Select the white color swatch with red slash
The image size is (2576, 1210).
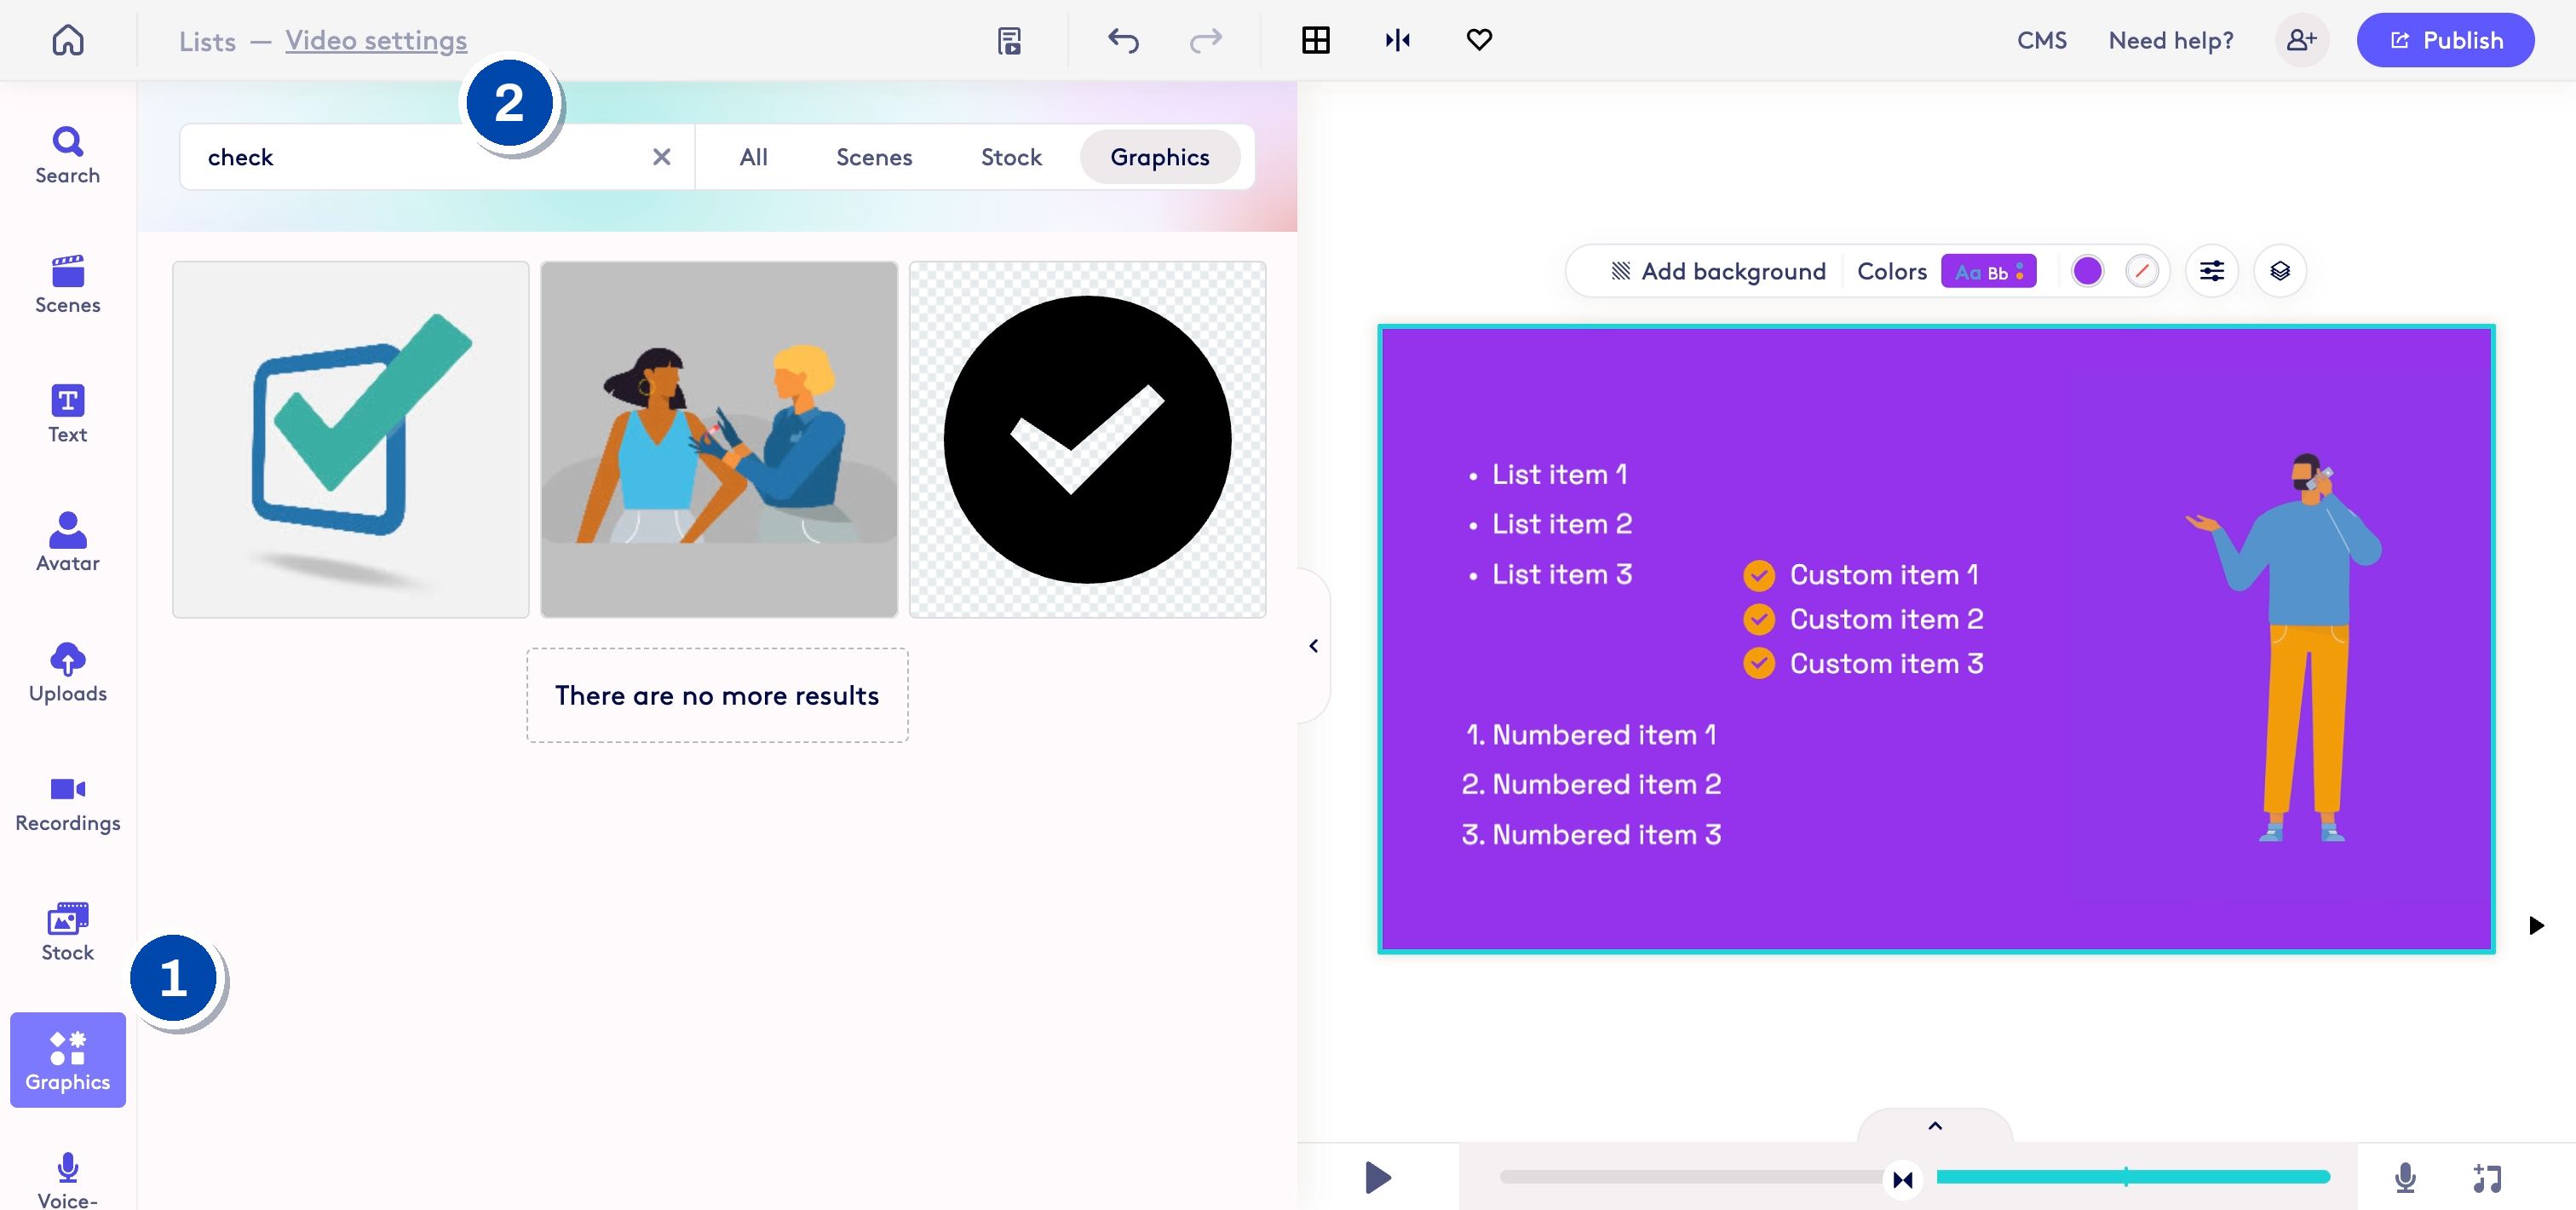[2141, 271]
